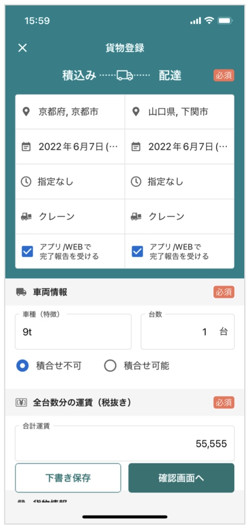This screenshot has height=530, width=252.
Task: Select the 積合せ不可 radio button
Action: point(23,366)
